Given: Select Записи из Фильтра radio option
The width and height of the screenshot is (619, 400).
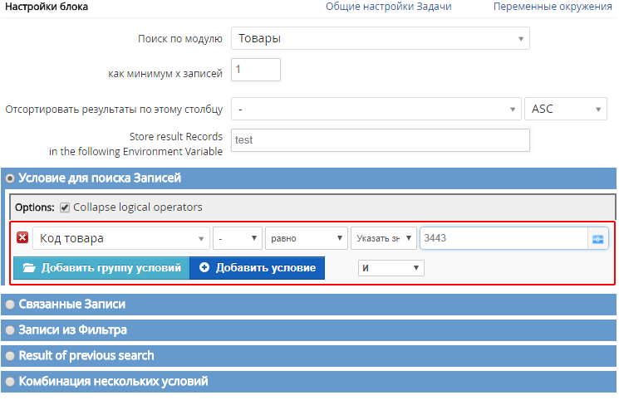Looking at the screenshot, I should pos(10,330).
